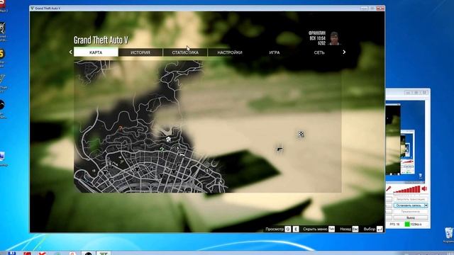Open the Recycle Bin on the desktop

[449, 234]
